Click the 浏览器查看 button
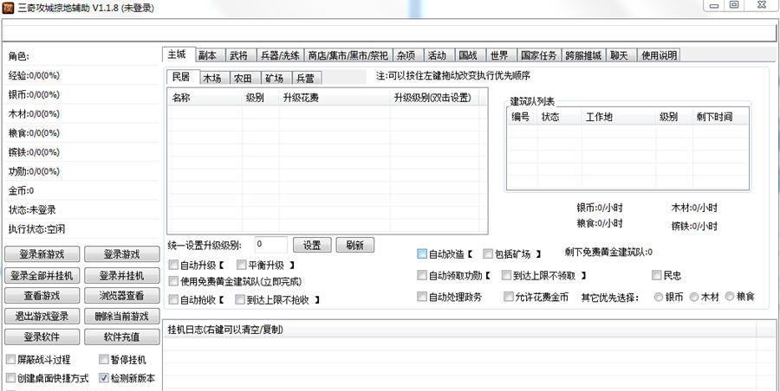Image resolution: width=780 pixels, height=391 pixels. 122,295
